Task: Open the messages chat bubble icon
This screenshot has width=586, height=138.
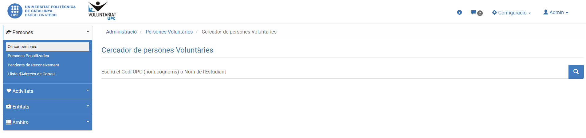Action: (474, 13)
